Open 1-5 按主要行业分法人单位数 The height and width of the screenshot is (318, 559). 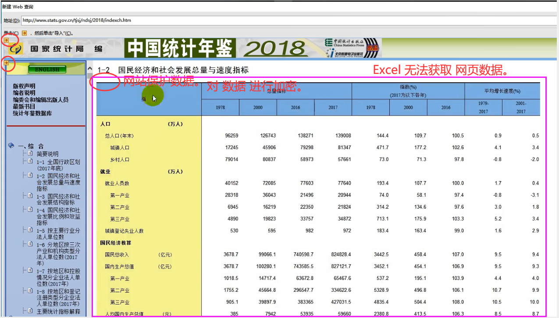pos(58,234)
